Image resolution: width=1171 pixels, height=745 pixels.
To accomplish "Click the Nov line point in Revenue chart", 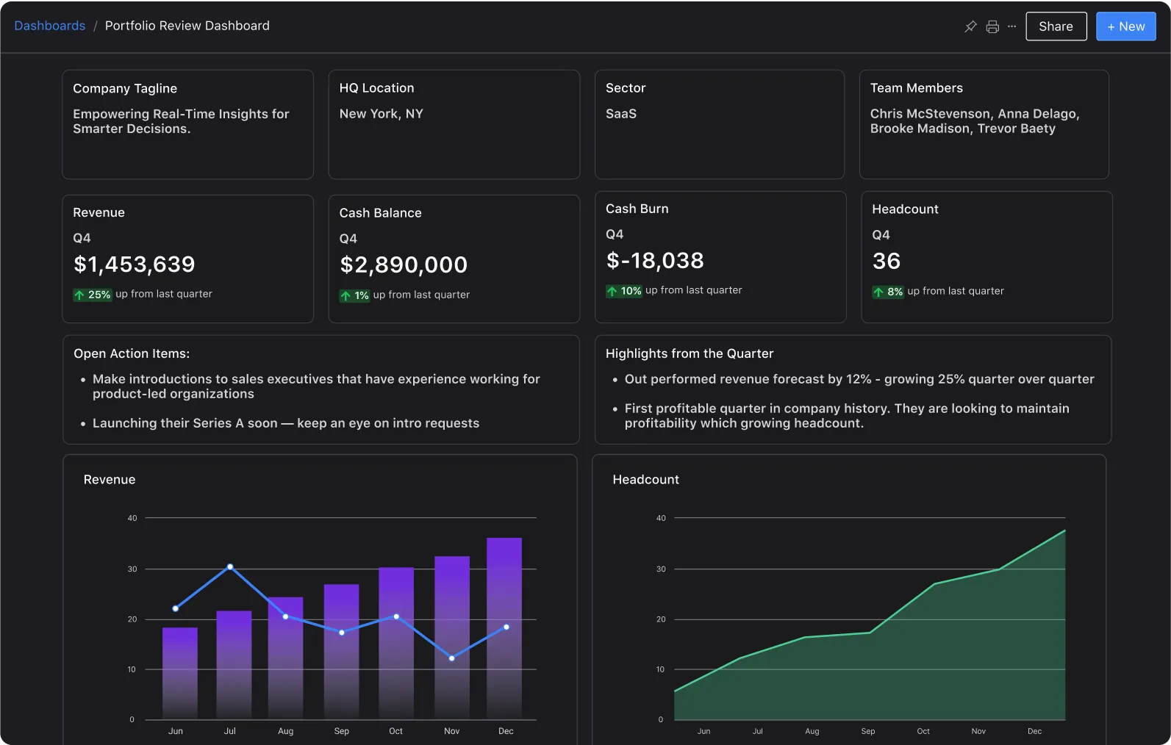I will click(451, 658).
